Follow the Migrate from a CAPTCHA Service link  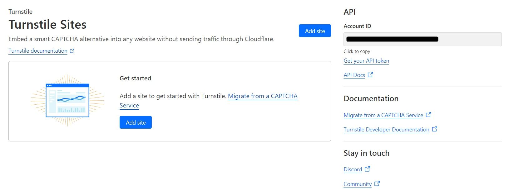click(263, 96)
